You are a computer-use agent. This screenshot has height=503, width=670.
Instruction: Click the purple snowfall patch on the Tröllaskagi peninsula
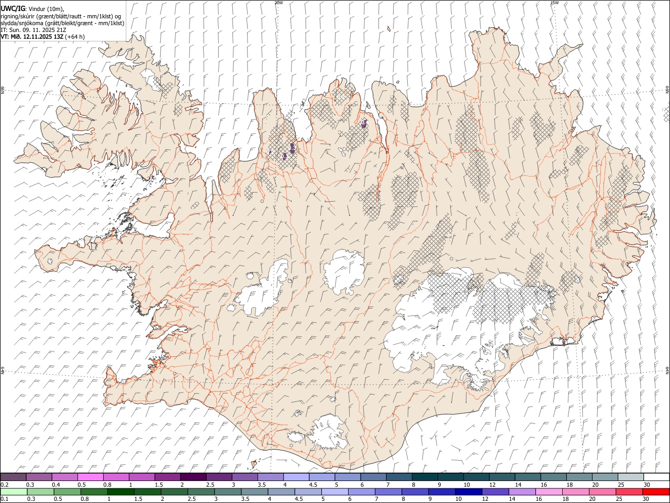[292, 149]
